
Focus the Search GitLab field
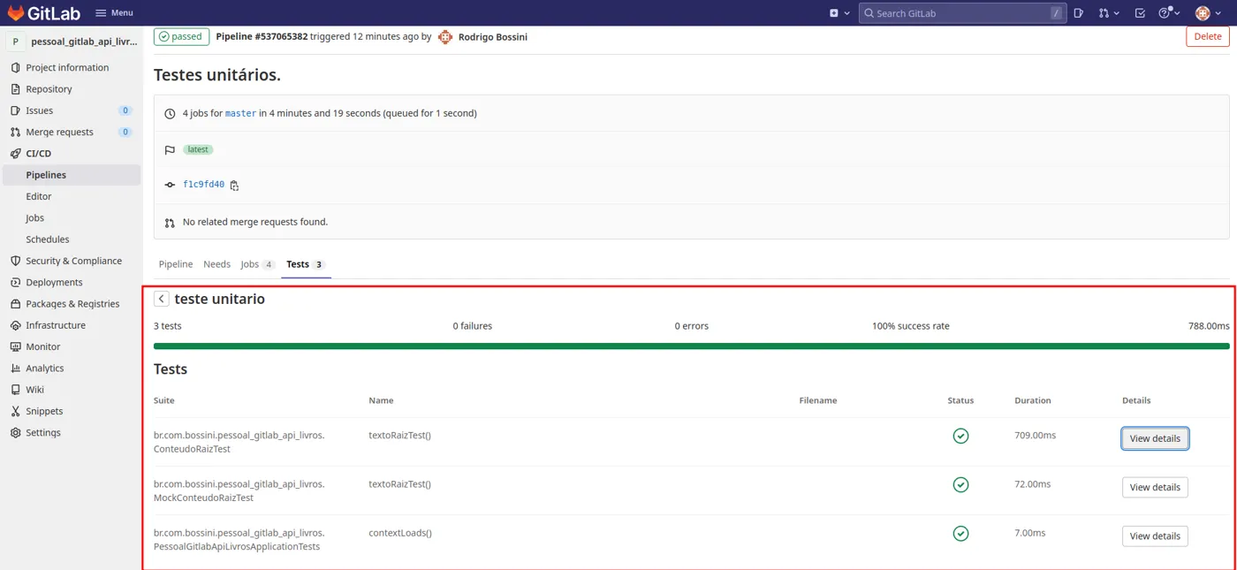(x=961, y=13)
